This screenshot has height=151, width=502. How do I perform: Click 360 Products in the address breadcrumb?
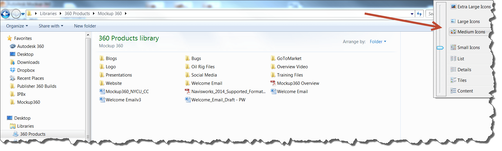coord(77,14)
